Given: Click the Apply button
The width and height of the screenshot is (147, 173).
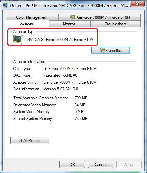Looking at the screenshot, I should 129,165.
